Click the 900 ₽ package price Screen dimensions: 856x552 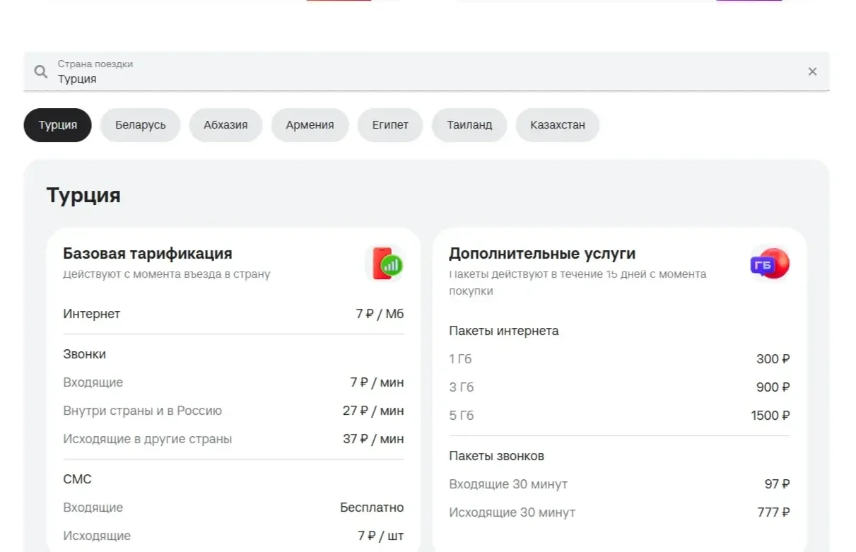(773, 387)
